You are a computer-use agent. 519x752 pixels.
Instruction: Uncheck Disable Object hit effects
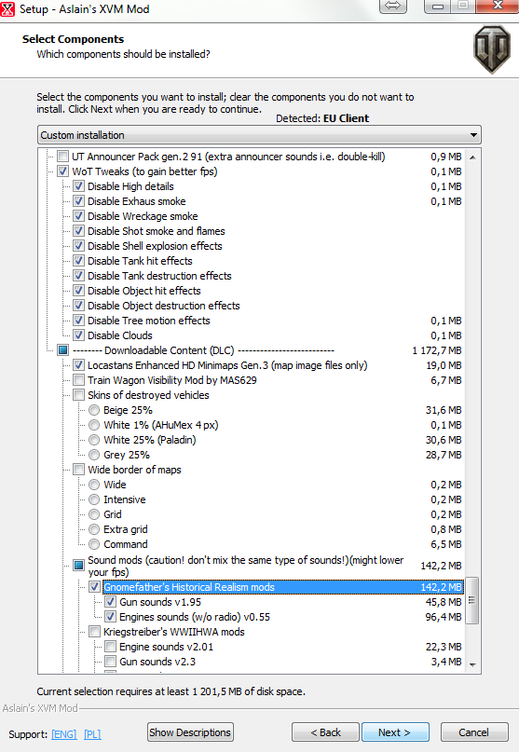coord(78,290)
